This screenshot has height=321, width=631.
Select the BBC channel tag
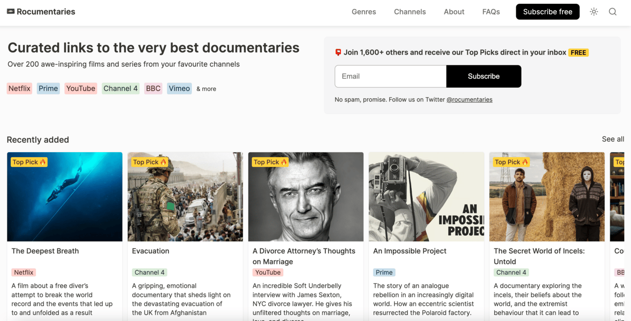click(x=153, y=88)
